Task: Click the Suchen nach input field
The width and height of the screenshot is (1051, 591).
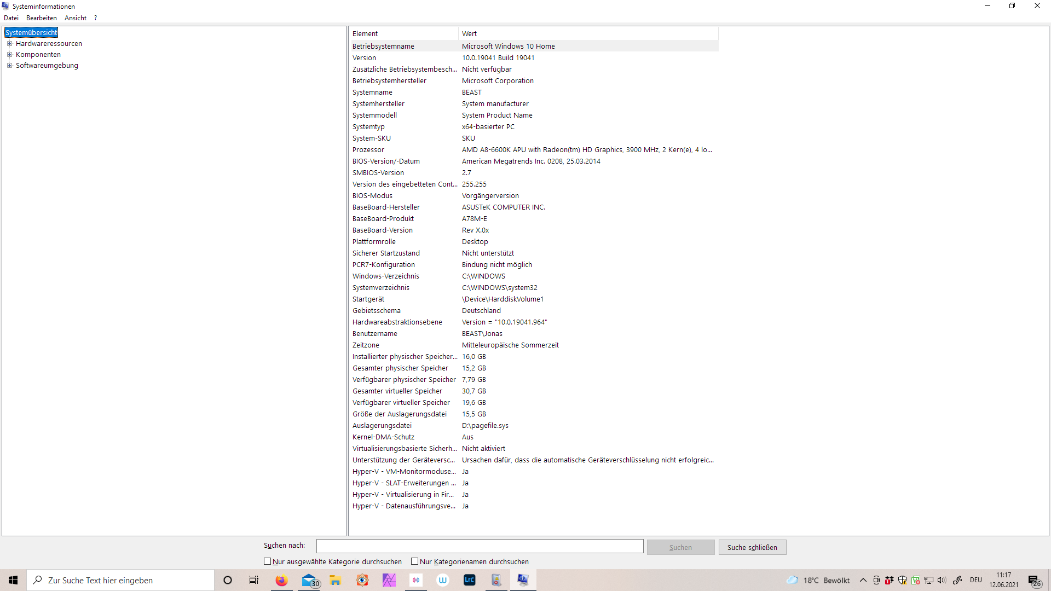Action: [480, 546]
